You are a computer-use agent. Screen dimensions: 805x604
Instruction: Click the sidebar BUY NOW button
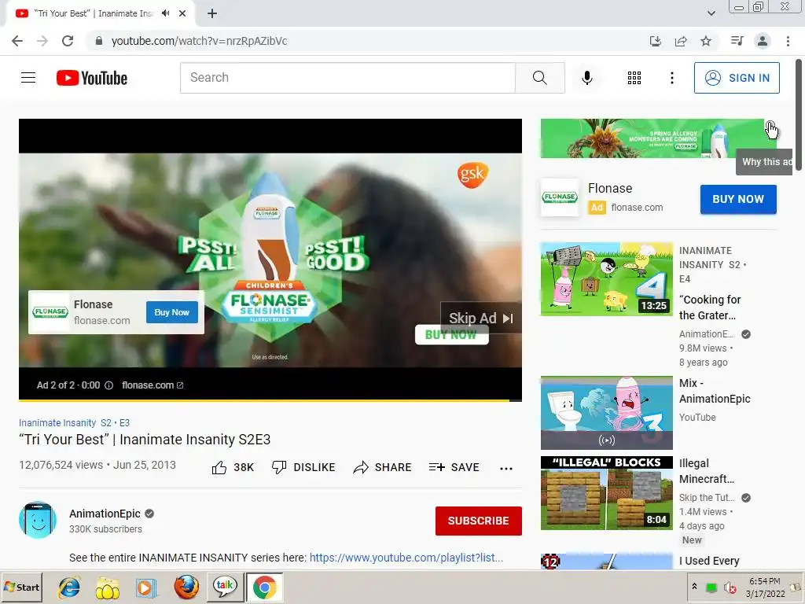(x=738, y=199)
